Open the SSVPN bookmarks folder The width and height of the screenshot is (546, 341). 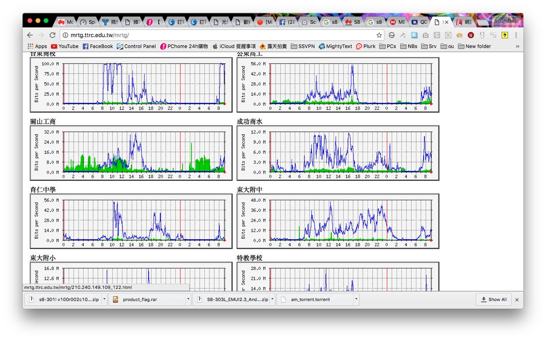pos(303,46)
